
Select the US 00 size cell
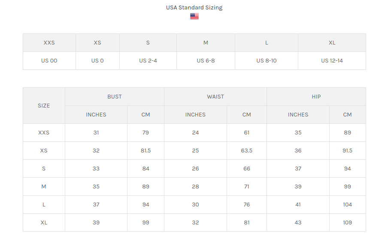click(49, 61)
